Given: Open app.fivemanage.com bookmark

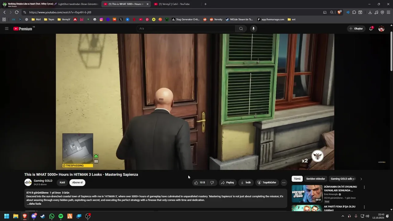Looking at the screenshot, I should (270, 19).
